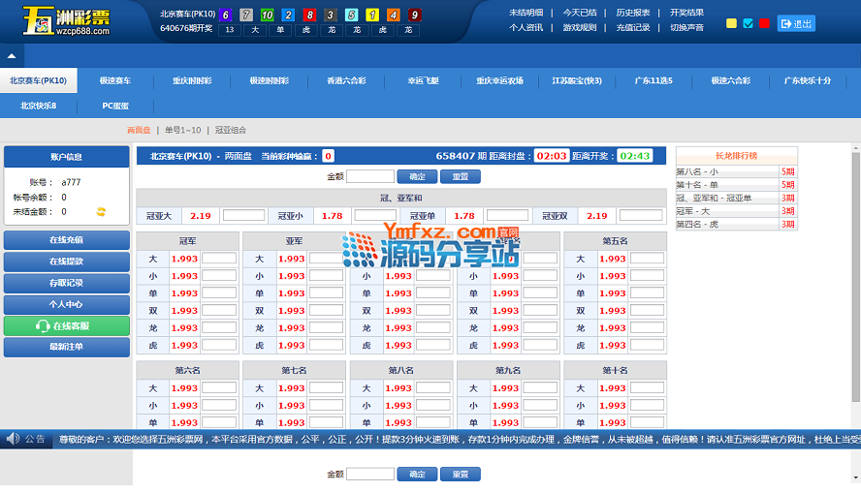Open 在线客服 with the headset icon

(66, 326)
